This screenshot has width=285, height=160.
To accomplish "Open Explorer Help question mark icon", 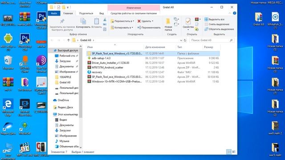I will click(235, 13).
